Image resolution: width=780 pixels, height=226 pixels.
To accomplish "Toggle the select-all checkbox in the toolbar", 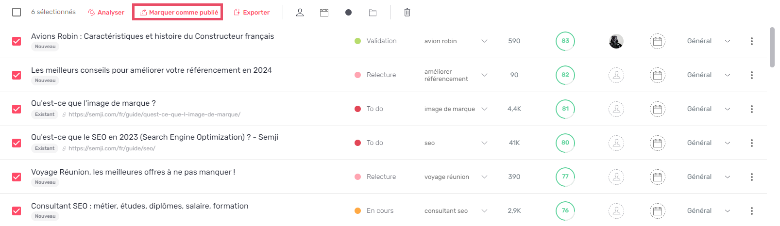I will (17, 12).
